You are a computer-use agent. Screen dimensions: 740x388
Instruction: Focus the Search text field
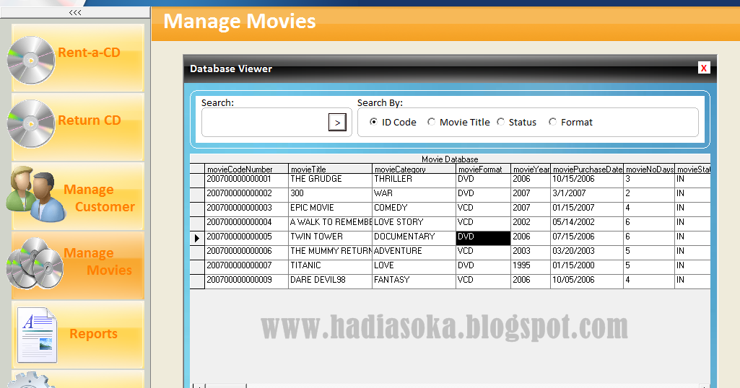pyautogui.click(x=265, y=123)
